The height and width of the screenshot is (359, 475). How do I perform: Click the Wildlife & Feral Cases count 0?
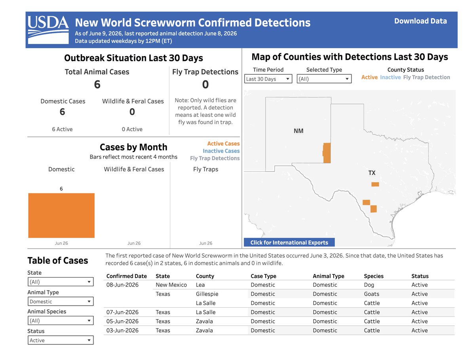[132, 112]
